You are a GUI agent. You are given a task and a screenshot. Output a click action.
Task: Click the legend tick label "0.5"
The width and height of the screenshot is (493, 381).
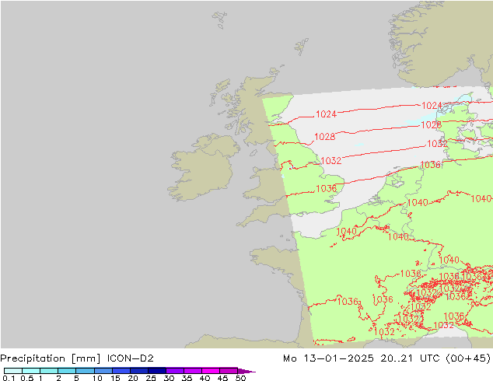pyautogui.click(x=26, y=378)
